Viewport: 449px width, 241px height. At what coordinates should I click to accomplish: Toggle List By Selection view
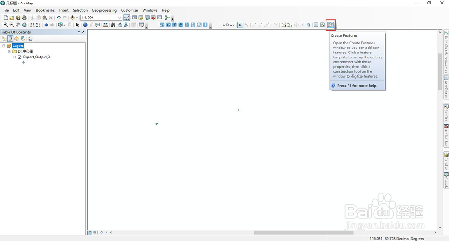click(22, 39)
